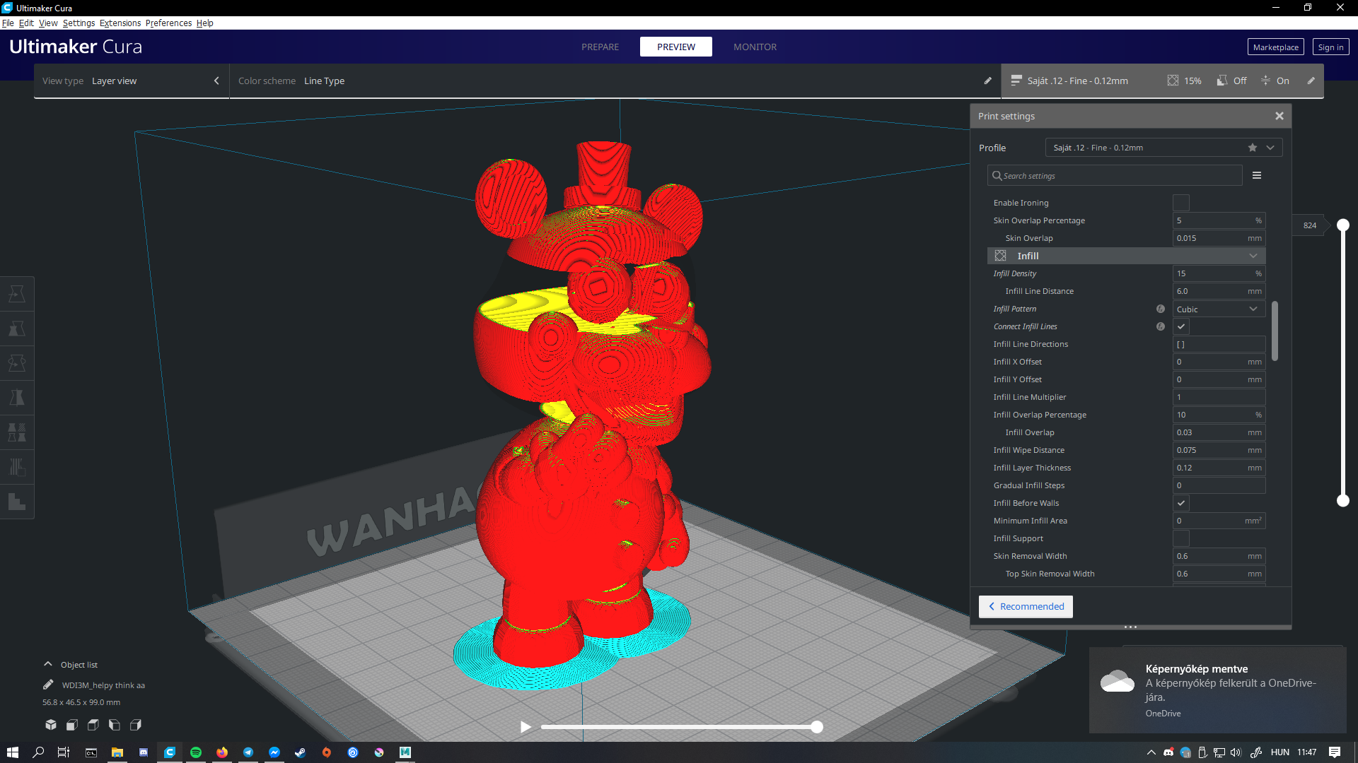Uncheck Infill Before Walls
The width and height of the screenshot is (1358, 763).
pos(1180,503)
